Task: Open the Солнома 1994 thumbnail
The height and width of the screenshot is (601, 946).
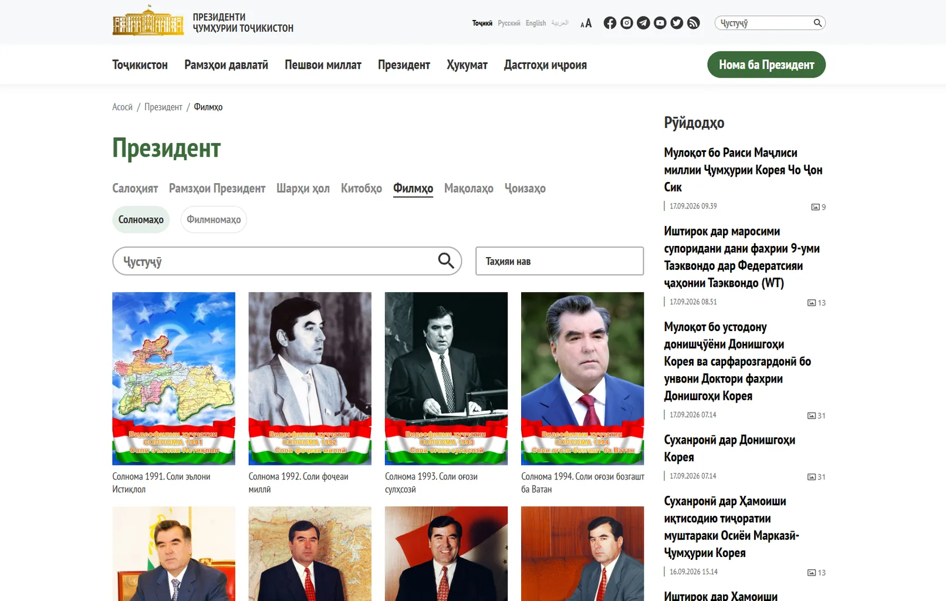Action: click(x=582, y=379)
